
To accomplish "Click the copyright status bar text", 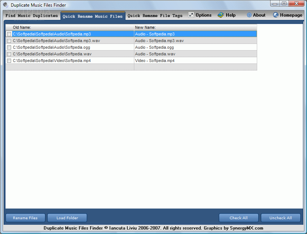I will (x=153, y=228).
